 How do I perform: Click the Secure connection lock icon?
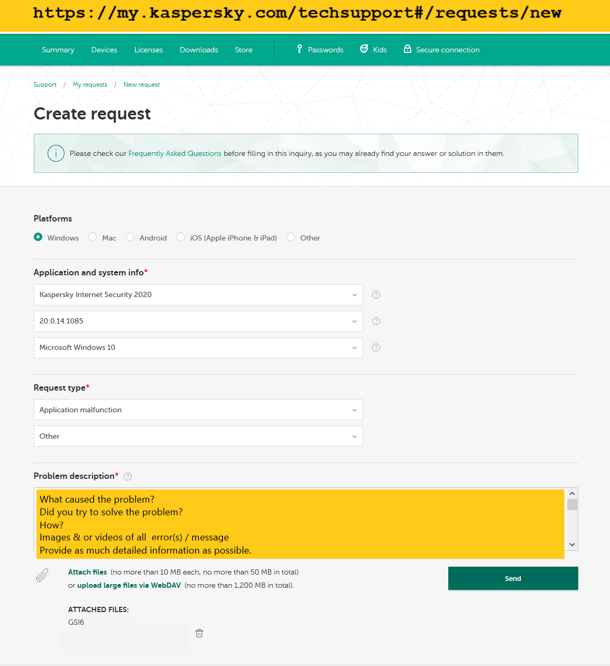pos(407,49)
